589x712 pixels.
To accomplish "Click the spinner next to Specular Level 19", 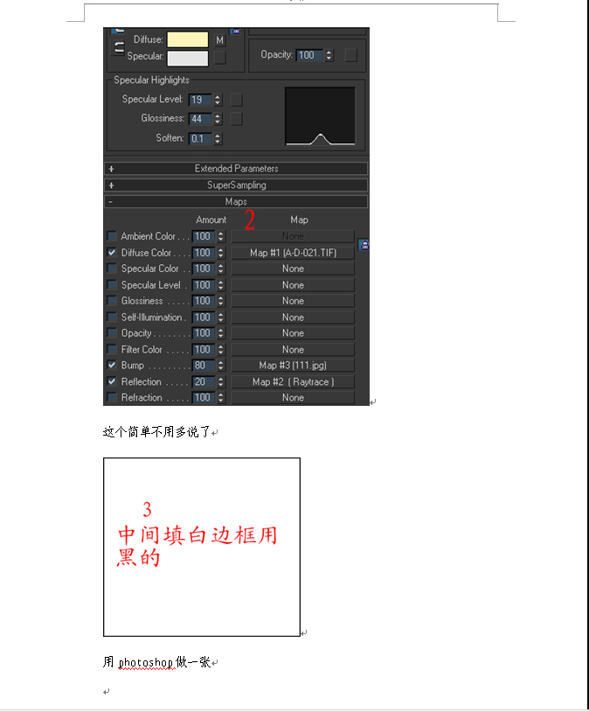I will [x=218, y=100].
